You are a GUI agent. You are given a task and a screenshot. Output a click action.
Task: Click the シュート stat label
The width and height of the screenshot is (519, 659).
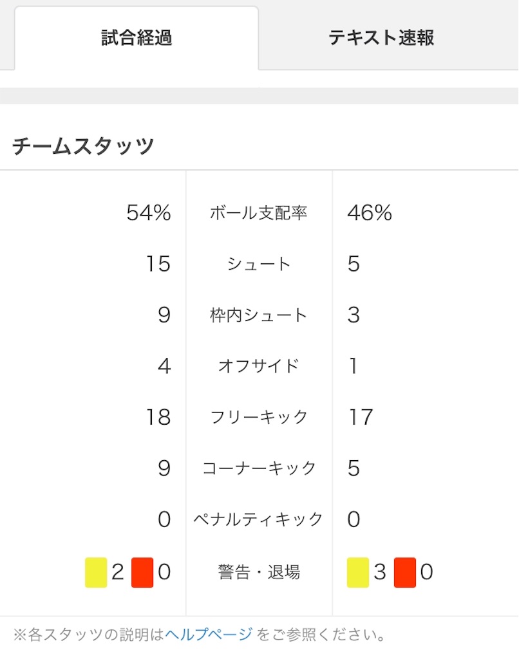click(259, 264)
